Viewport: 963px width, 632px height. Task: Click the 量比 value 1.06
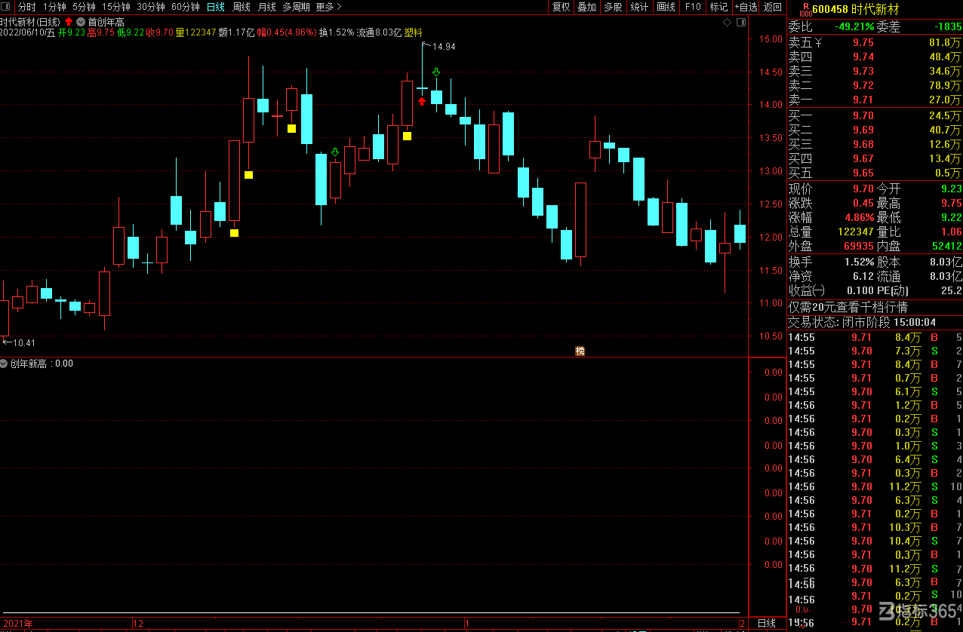pyautogui.click(x=952, y=232)
